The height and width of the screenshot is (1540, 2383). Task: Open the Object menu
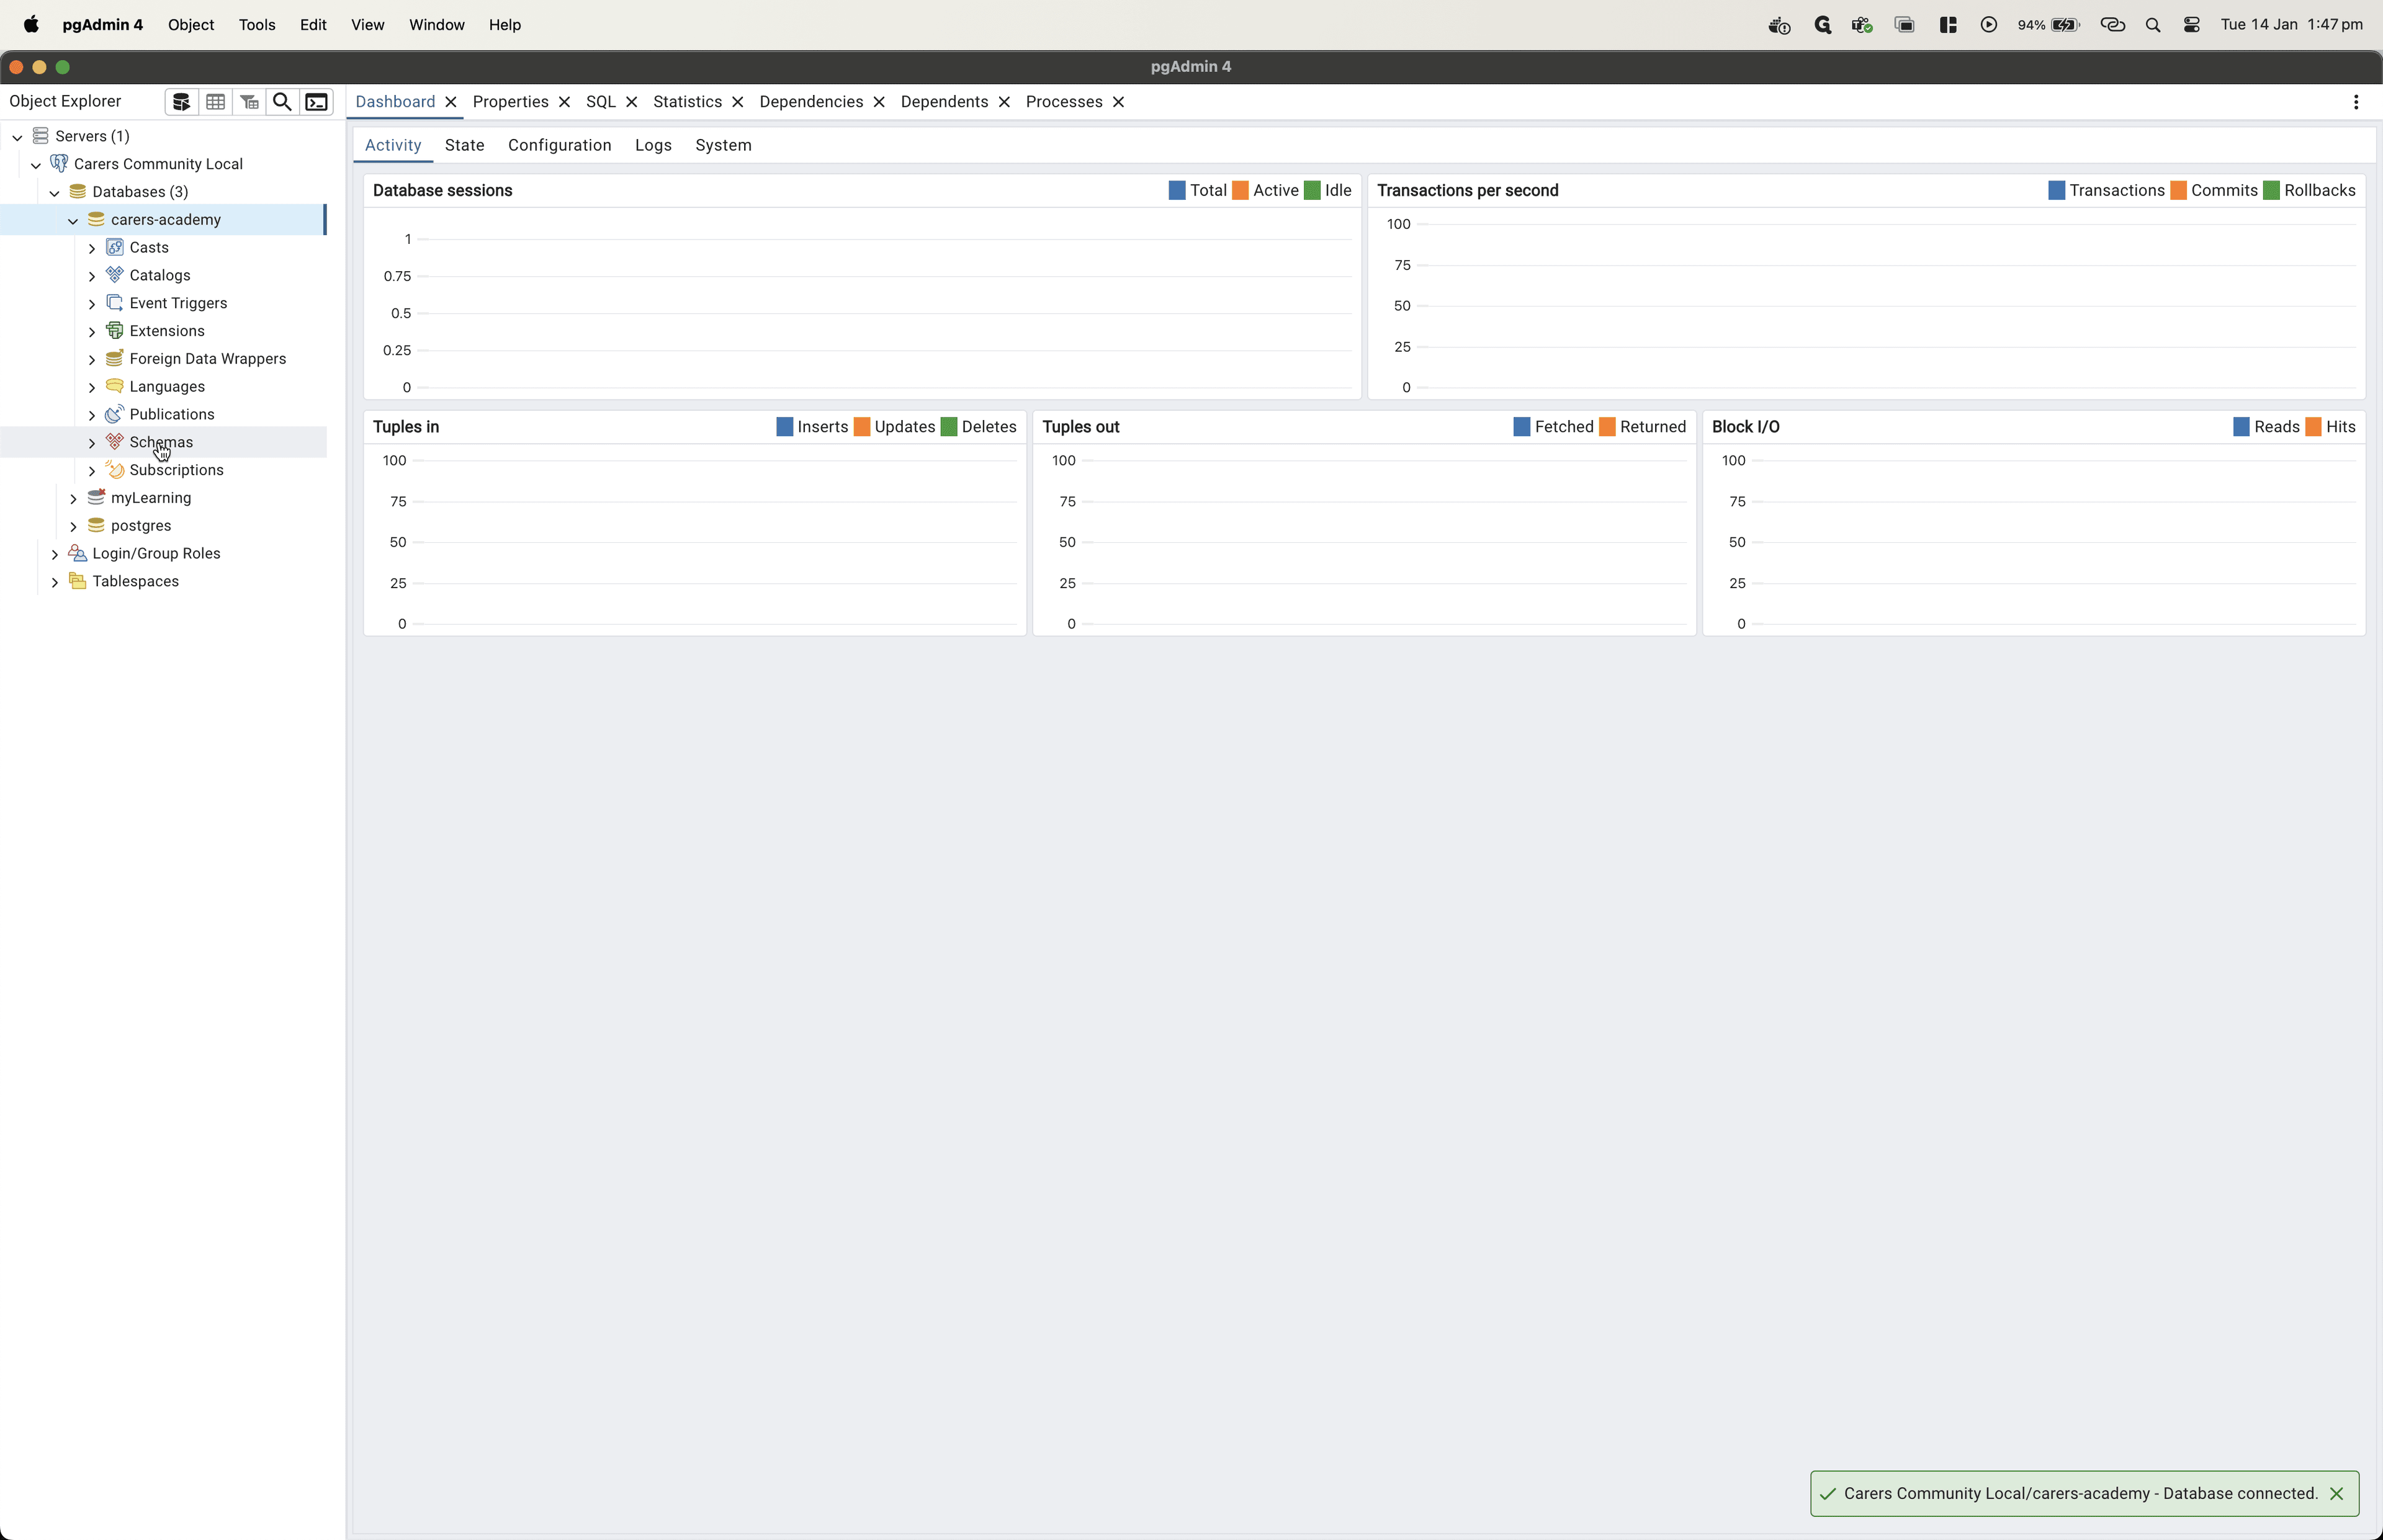191,25
